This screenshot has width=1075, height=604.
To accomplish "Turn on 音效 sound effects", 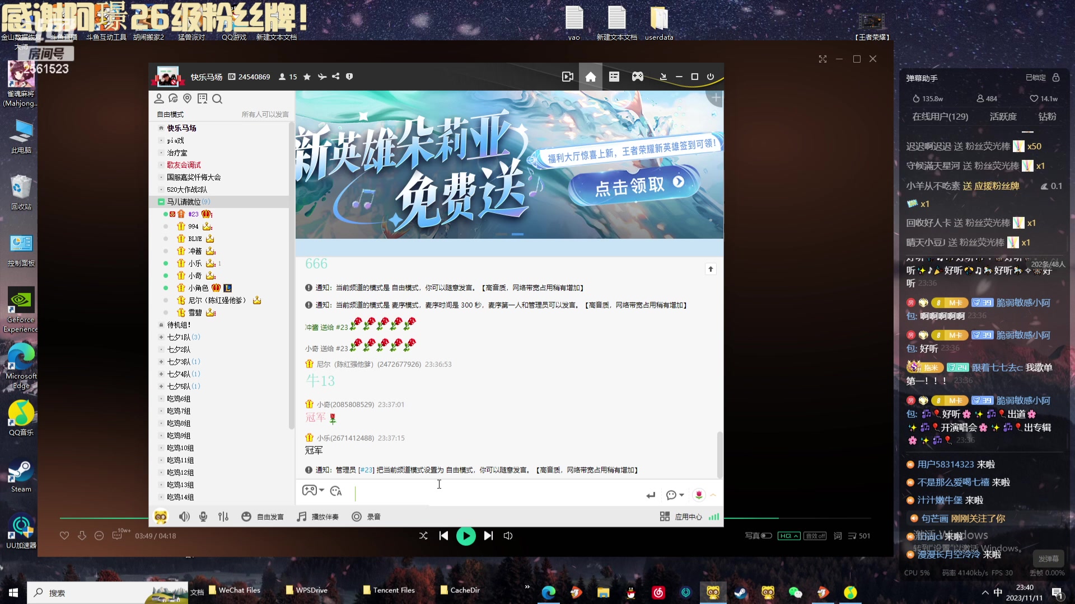I will click(x=815, y=536).
